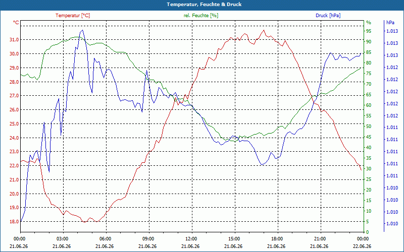
Task: Click the '25,0' temperature axis value
Action: point(14,123)
